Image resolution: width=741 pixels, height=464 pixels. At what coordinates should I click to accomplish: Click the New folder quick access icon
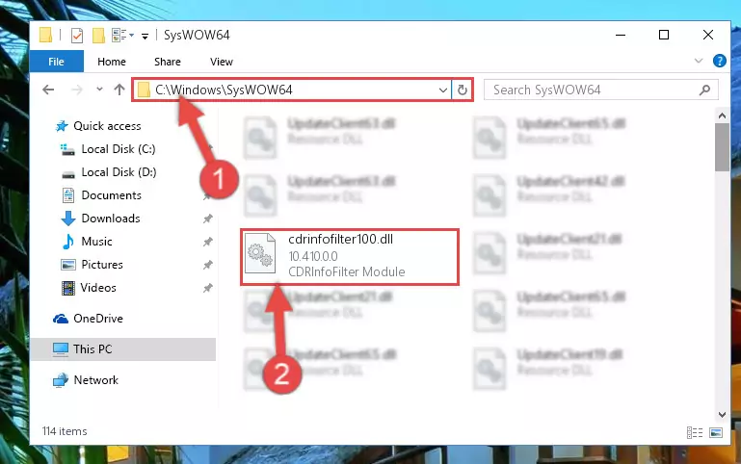point(98,36)
